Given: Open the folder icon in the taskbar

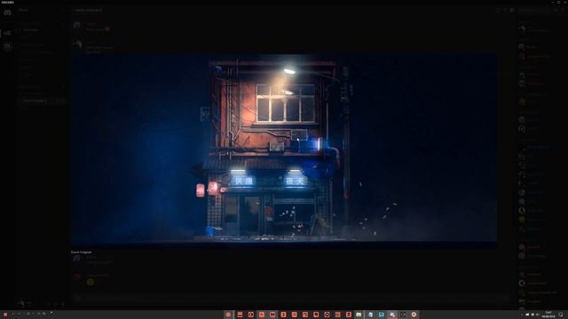Looking at the screenshot, I should 359,315.
